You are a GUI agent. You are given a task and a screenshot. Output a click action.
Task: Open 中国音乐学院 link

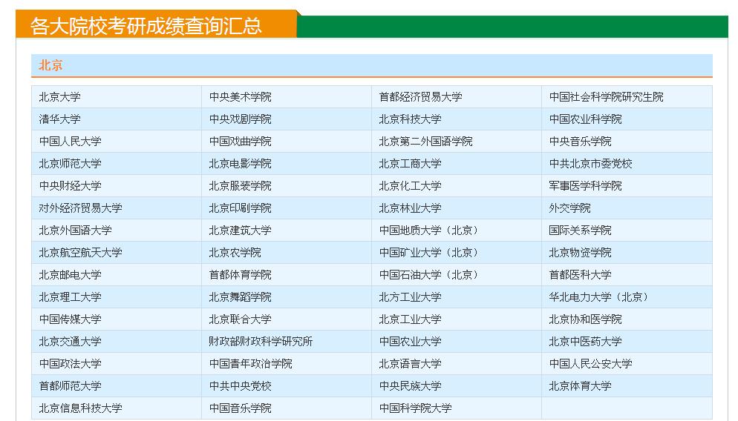(x=240, y=408)
